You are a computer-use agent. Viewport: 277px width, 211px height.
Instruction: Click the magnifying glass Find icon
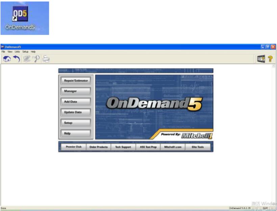(36, 59)
